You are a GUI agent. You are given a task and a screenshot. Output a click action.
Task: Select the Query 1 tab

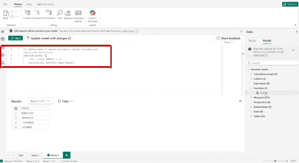pos(53,155)
